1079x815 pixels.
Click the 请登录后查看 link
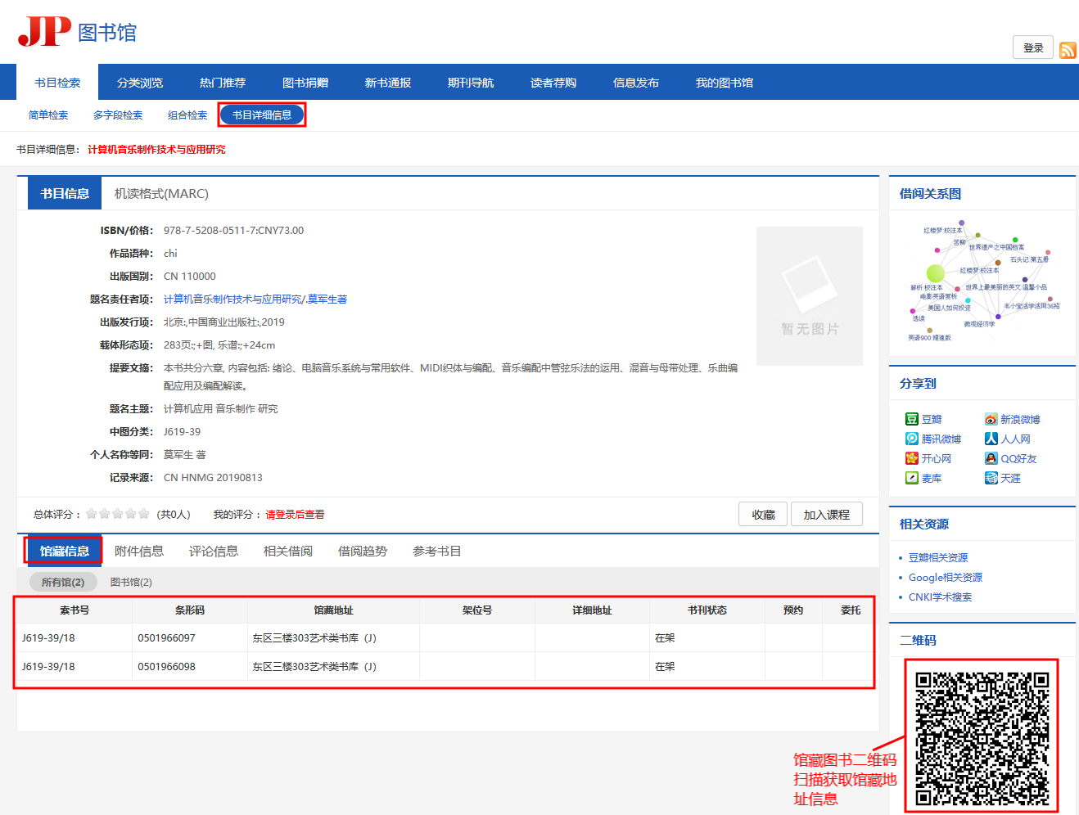(295, 515)
